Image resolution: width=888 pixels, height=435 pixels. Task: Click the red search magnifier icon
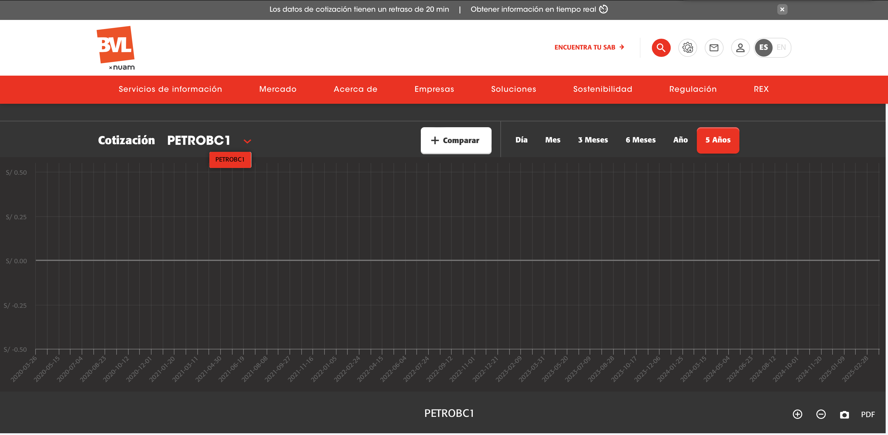tap(661, 47)
